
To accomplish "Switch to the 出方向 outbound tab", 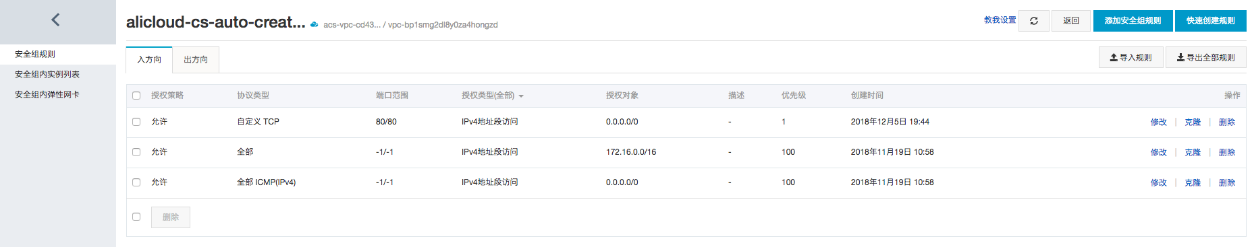I will pyautogui.click(x=196, y=59).
